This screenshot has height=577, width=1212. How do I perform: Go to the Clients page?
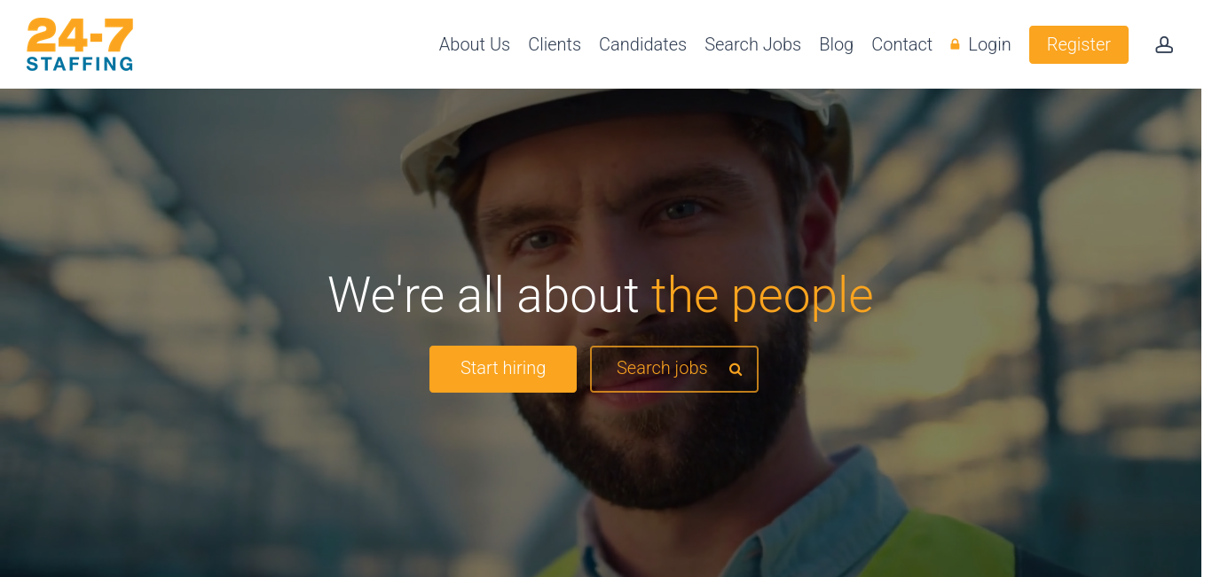555,44
